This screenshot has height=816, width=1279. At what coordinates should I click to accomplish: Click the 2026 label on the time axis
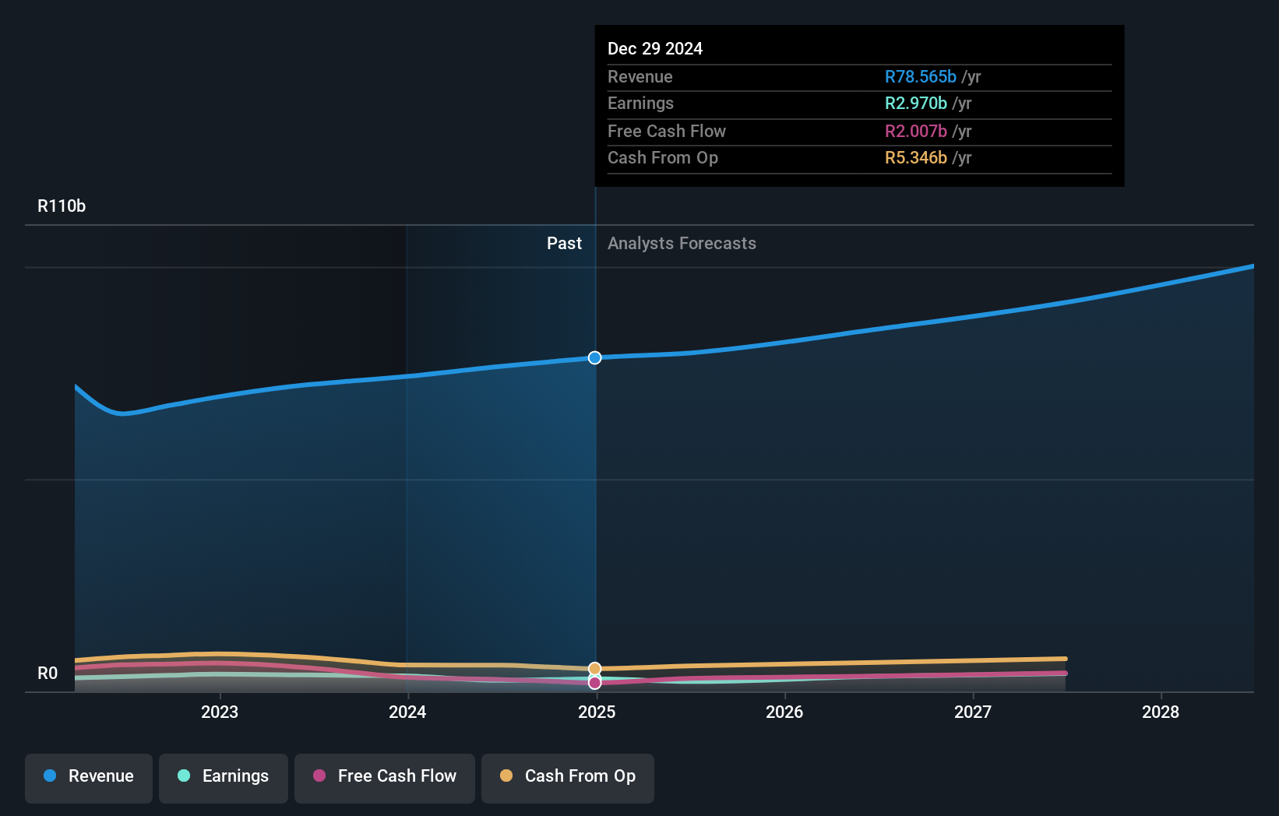[784, 712]
